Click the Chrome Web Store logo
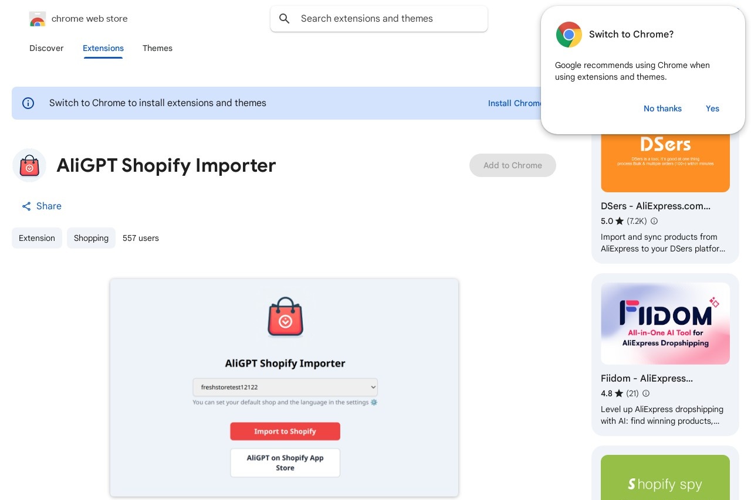Viewport: 751px width, 500px height. (38, 19)
